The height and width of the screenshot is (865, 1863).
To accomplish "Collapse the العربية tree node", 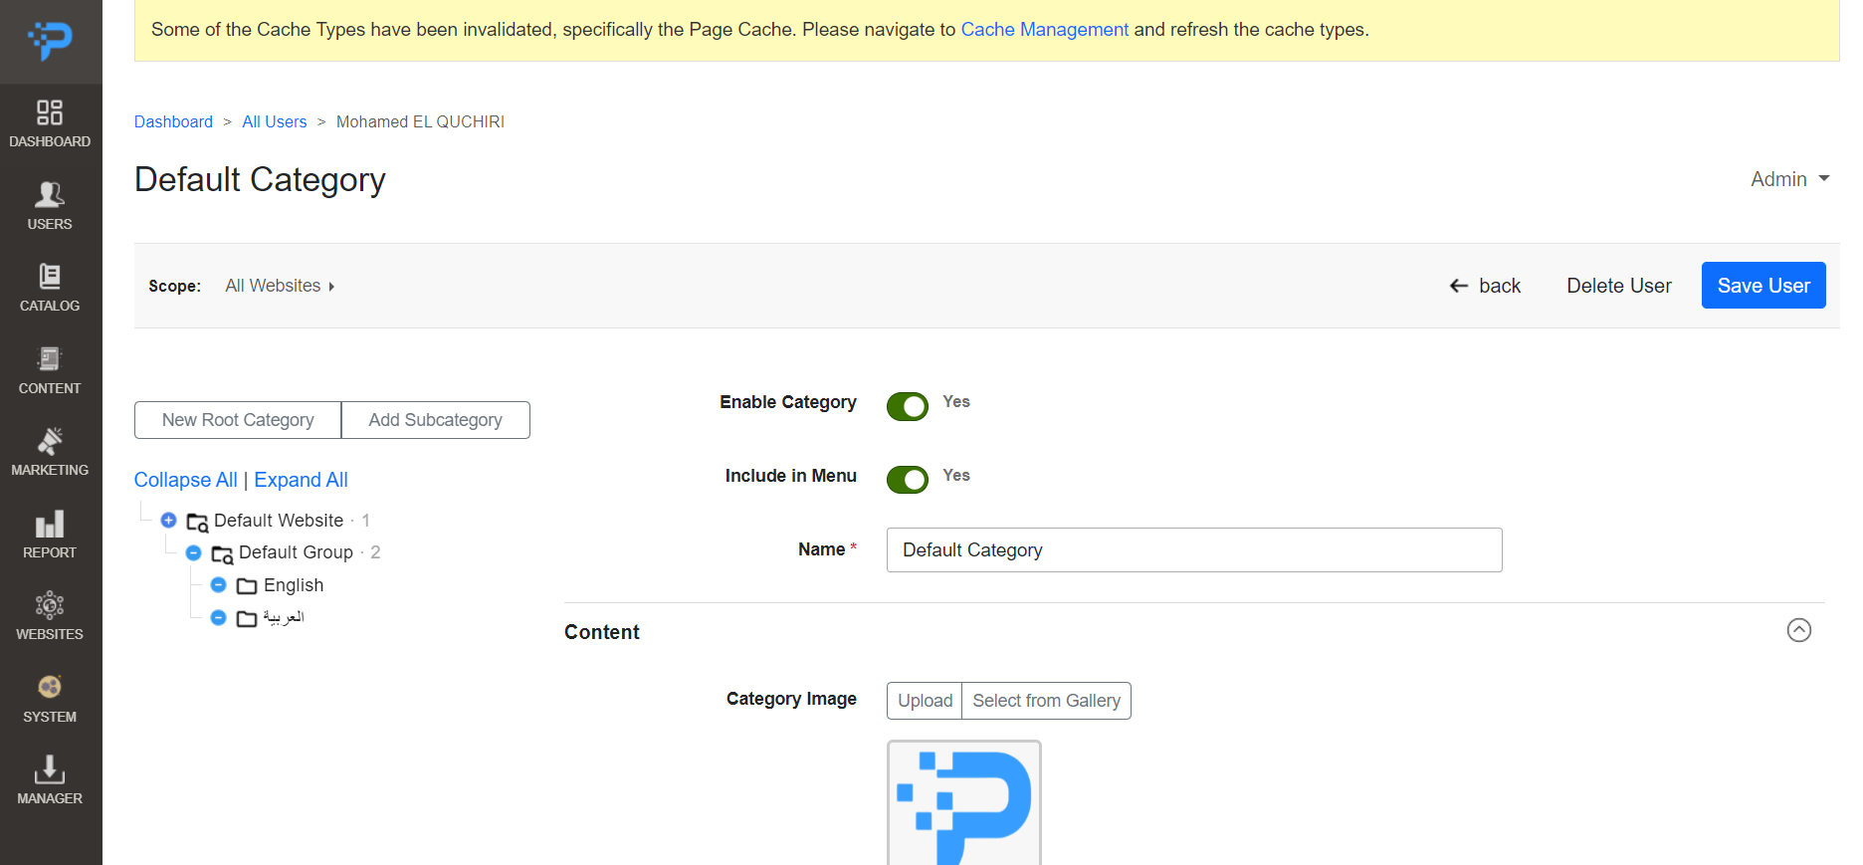I will coord(219,618).
